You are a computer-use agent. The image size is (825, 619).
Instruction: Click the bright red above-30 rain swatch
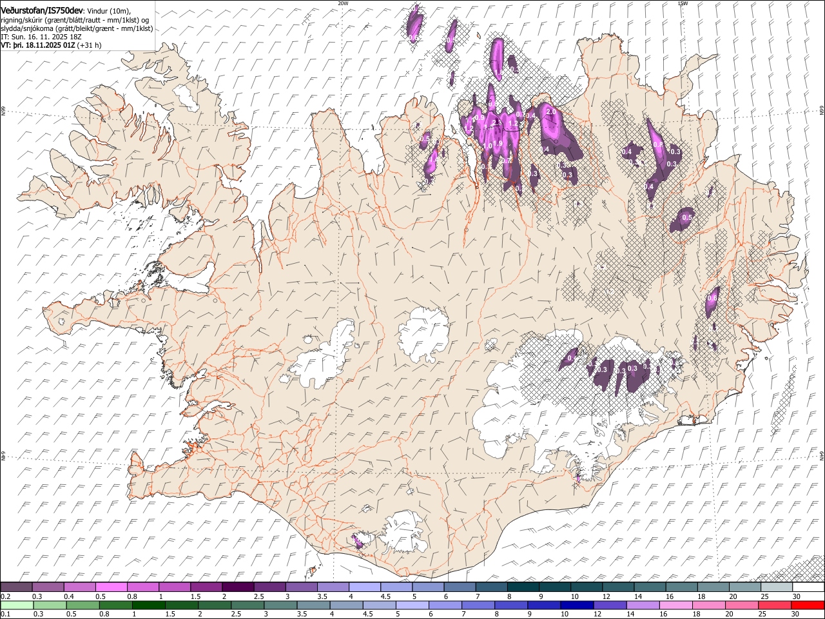coord(808,605)
